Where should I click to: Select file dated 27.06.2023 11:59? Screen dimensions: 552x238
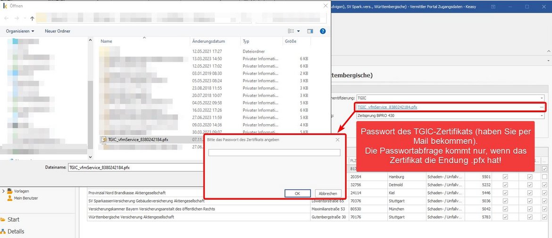point(204,117)
